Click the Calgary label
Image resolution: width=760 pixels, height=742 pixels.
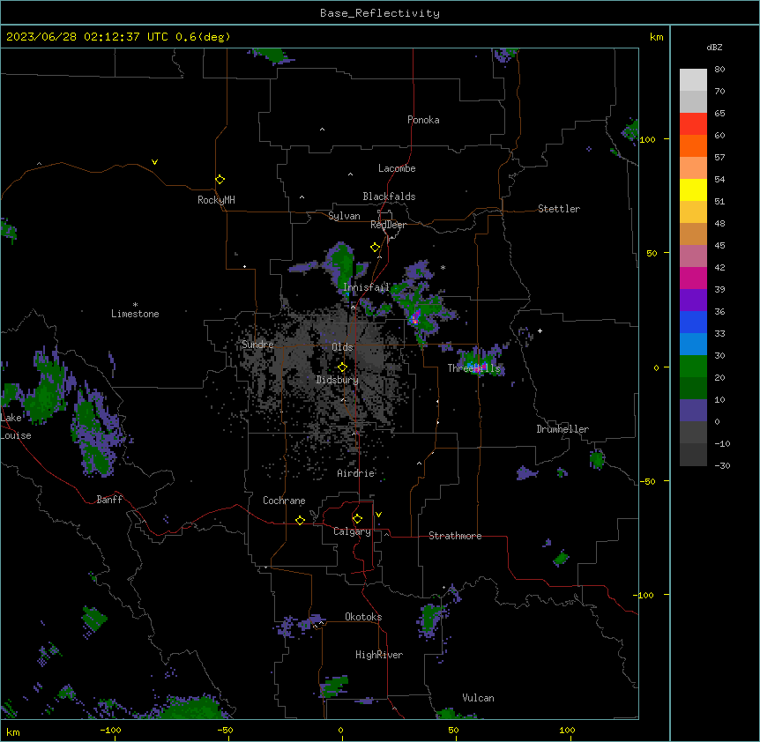coord(352,531)
